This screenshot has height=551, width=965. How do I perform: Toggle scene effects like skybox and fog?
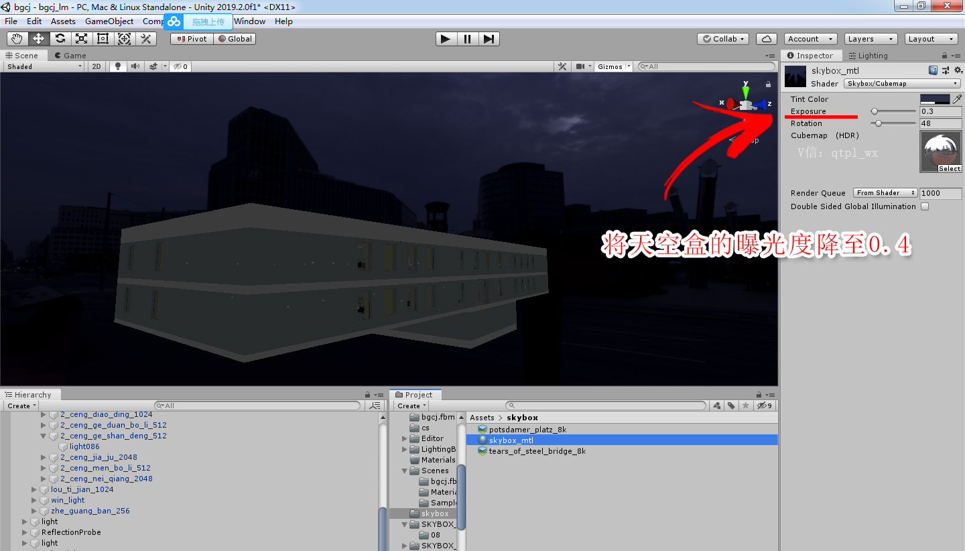[x=153, y=66]
